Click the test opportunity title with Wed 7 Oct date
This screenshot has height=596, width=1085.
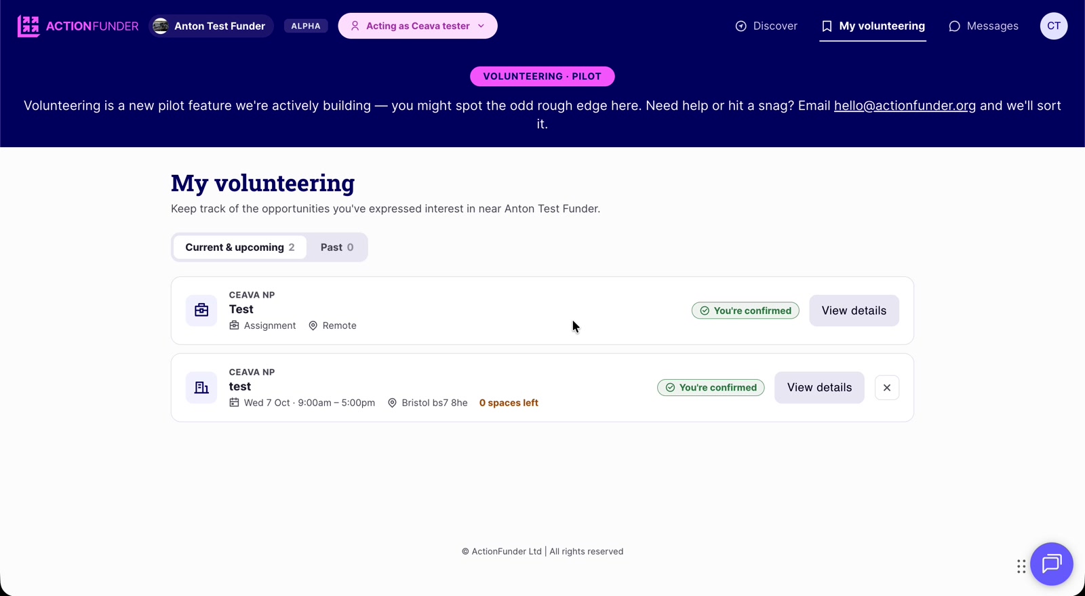point(240,386)
